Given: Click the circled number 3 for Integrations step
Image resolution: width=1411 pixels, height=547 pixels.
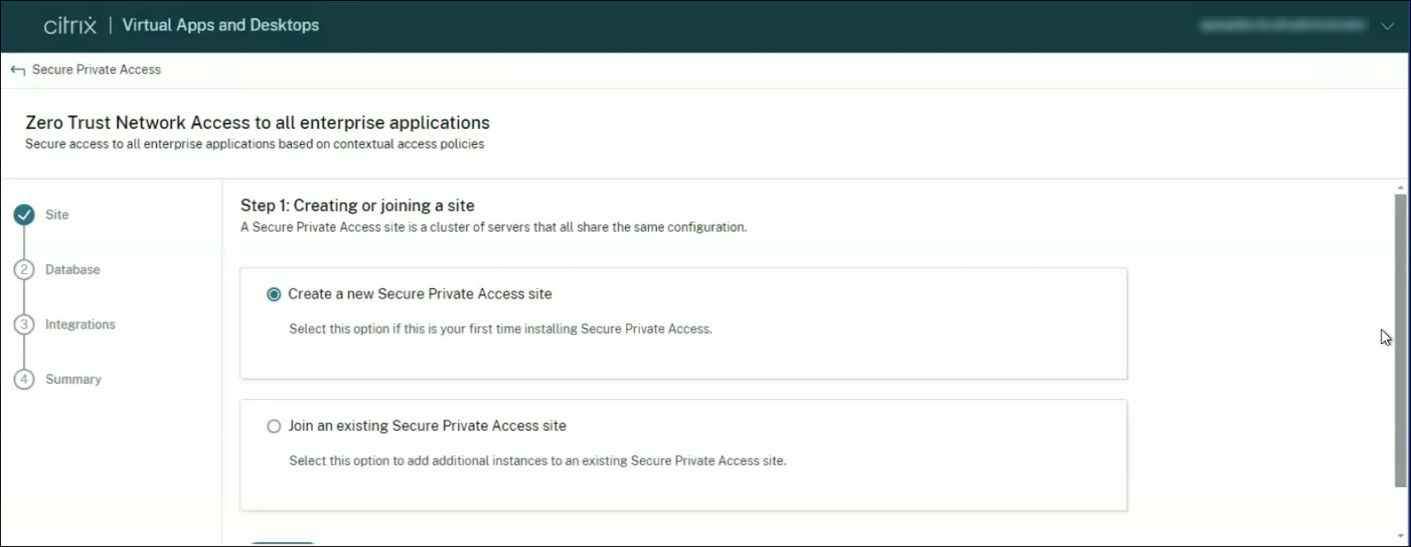Looking at the screenshot, I should pos(25,324).
